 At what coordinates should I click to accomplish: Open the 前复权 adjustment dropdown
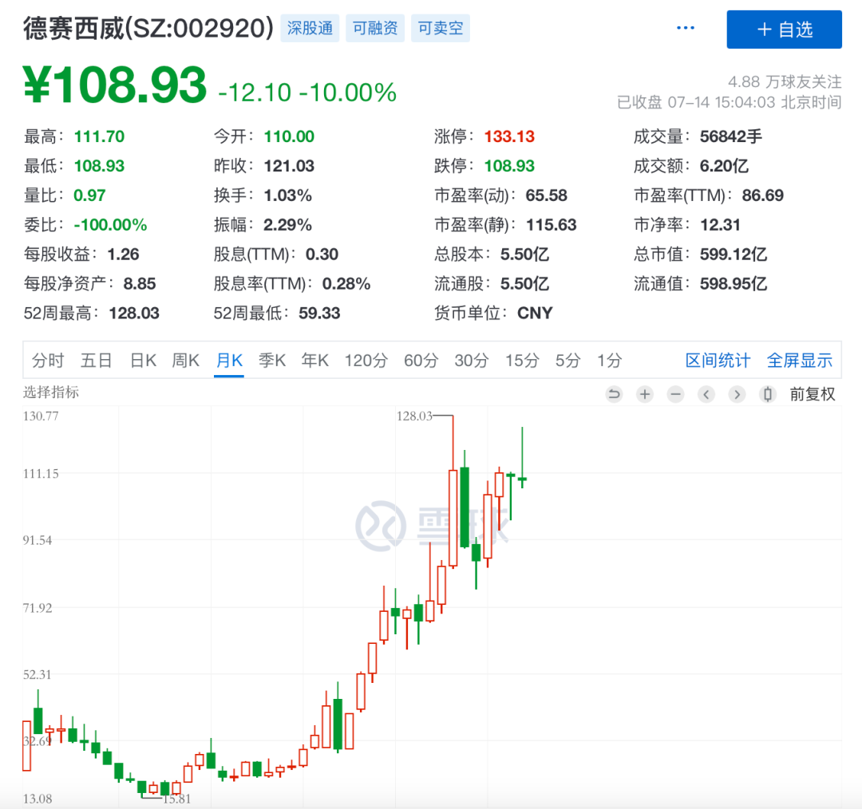pyautogui.click(x=813, y=393)
